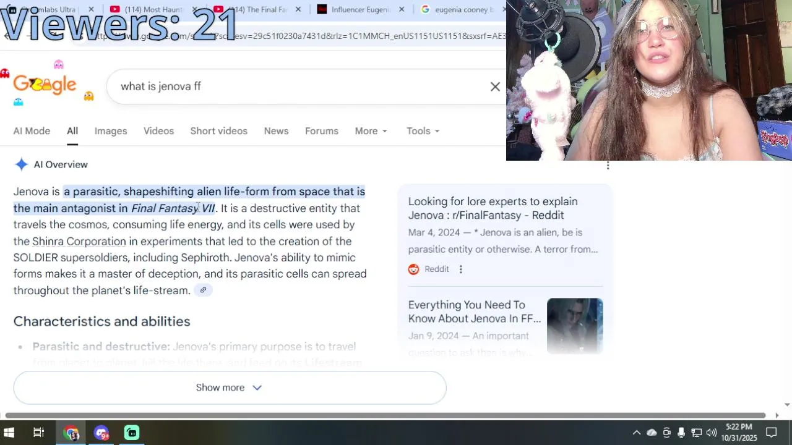The width and height of the screenshot is (792, 445).
Task: Open Shinra Corporation link
Action: click(79, 241)
